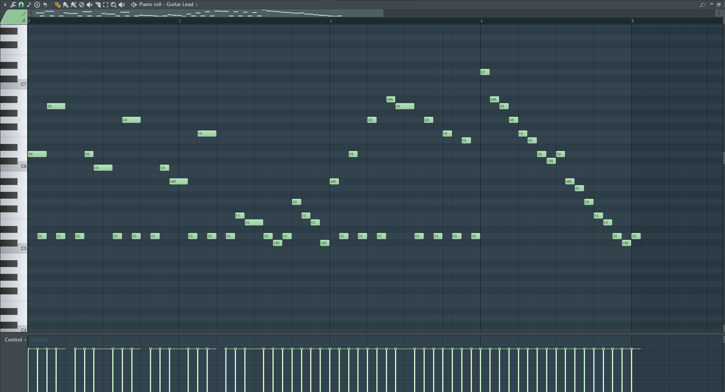Select the A5 note
This screenshot has height=392, width=725.
point(579,188)
